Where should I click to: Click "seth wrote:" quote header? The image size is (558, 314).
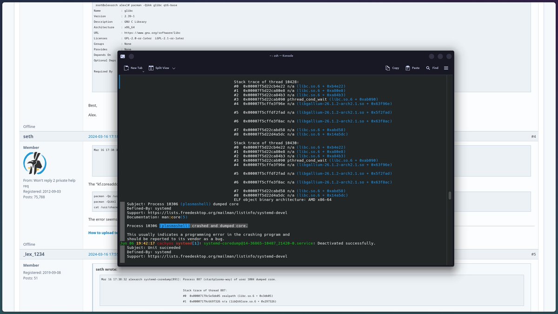click(x=106, y=269)
